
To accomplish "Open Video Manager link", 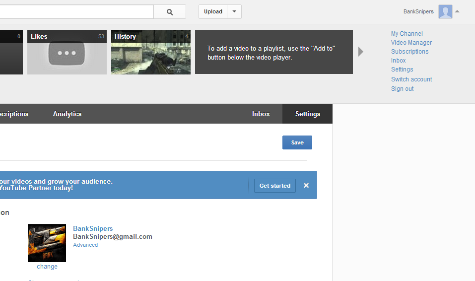I will pyautogui.click(x=411, y=43).
